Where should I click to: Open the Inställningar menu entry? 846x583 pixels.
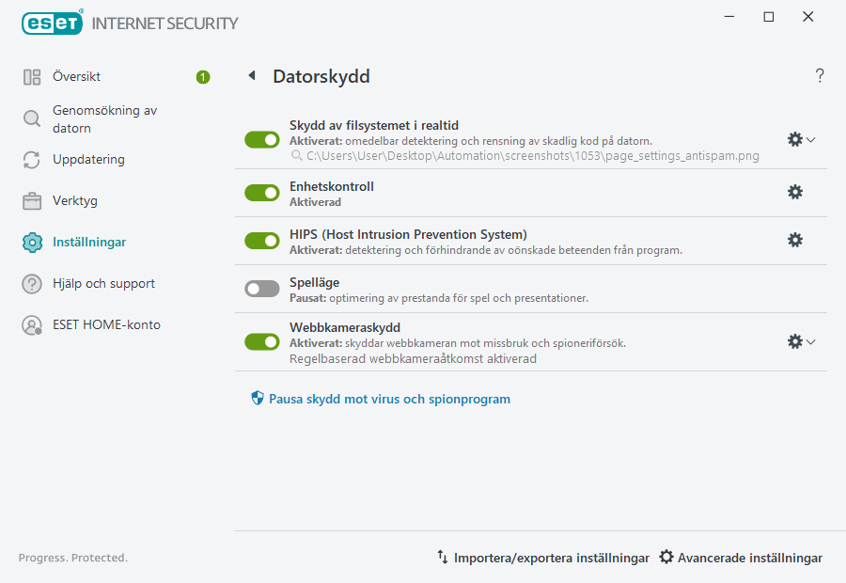(90, 242)
